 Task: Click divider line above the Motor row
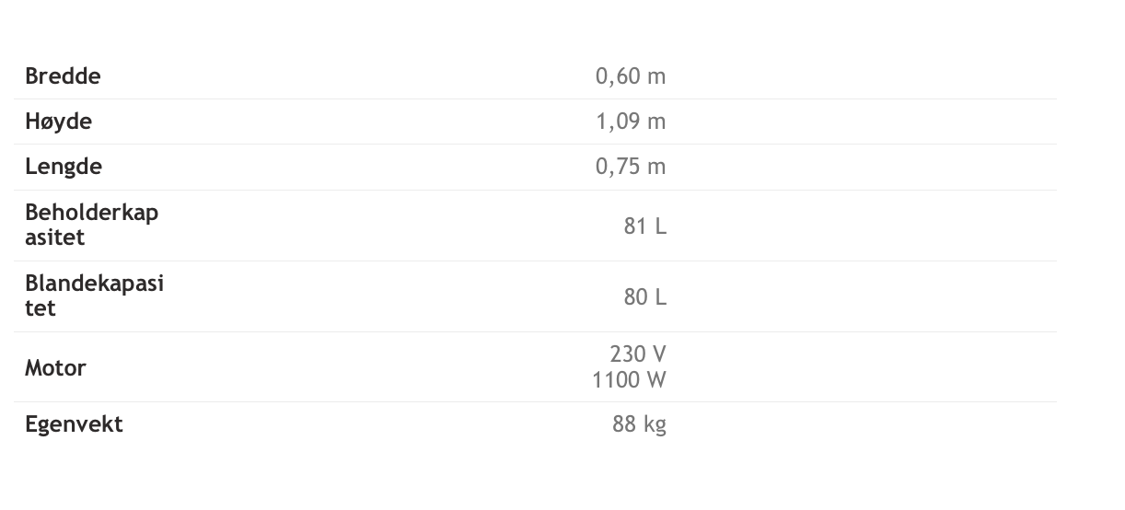[x=534, y=331]
